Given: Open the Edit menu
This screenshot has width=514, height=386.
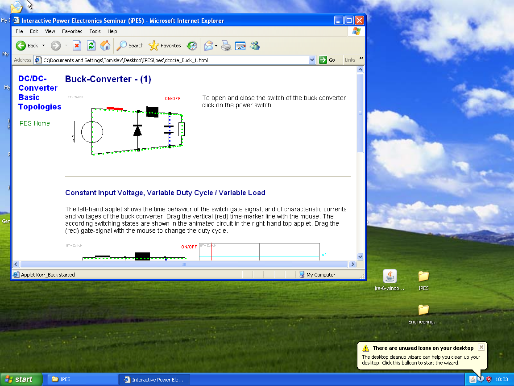Looking at the screenshot, I should [34, 31].
